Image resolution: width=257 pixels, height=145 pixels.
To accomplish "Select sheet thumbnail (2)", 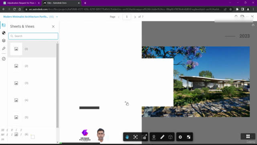I will (16, 66).
